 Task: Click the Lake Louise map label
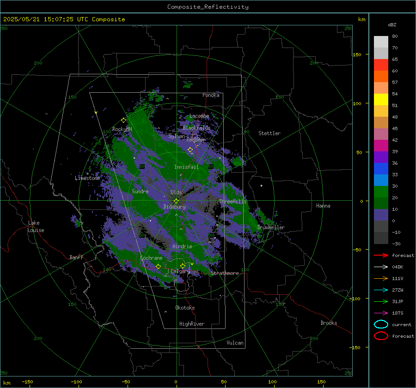36,227
